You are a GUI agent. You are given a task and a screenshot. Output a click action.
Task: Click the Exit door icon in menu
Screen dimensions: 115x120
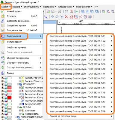[3, 73]
